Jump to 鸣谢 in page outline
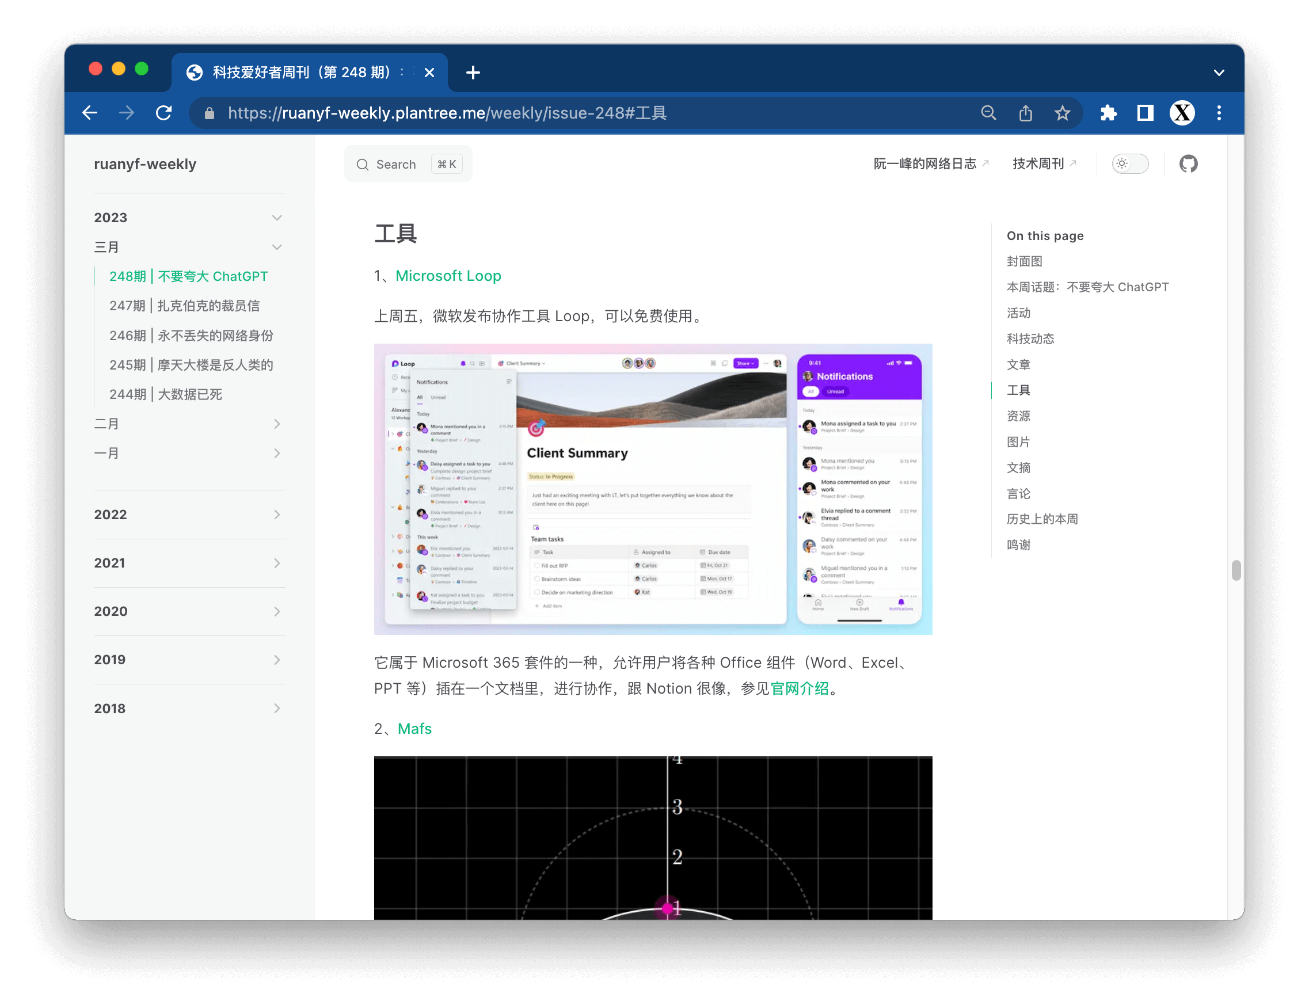This screenshot has height=1005, width=1309. click(x=1018, y=545)
